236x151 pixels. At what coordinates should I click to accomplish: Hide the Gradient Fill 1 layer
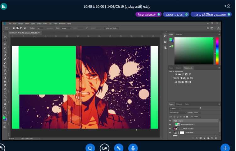170,132
